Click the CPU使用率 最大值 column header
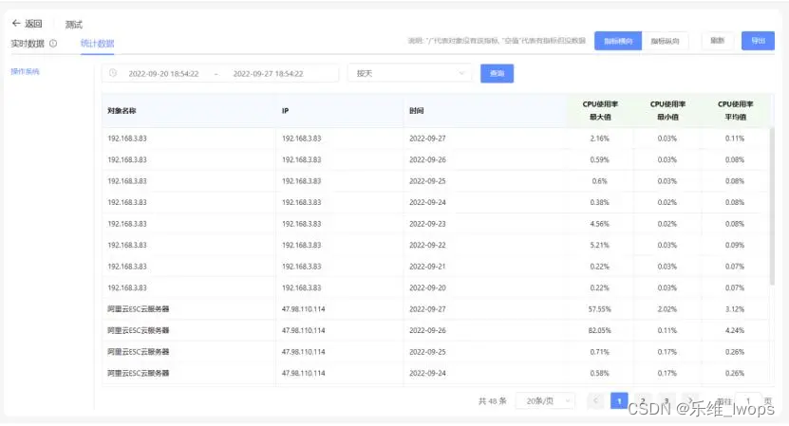789x426 pixels. (600, 111)
